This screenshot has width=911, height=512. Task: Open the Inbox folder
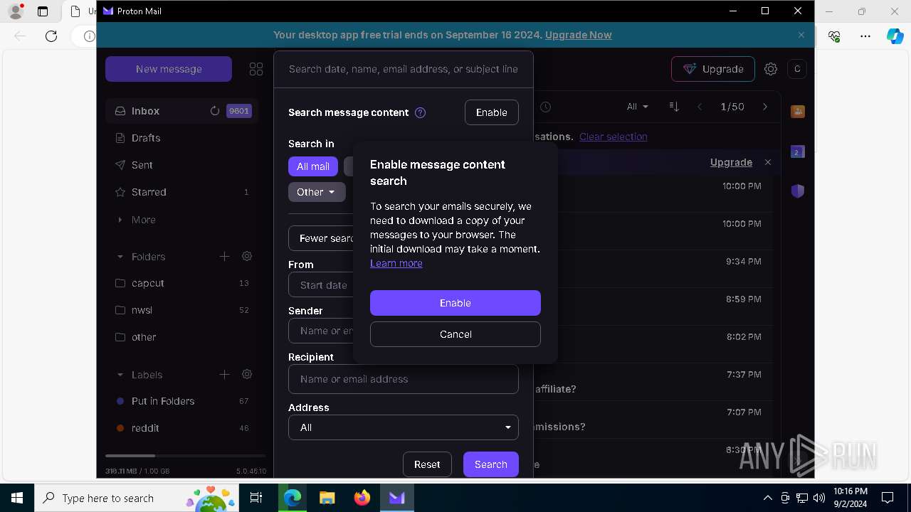coord(181,111)
